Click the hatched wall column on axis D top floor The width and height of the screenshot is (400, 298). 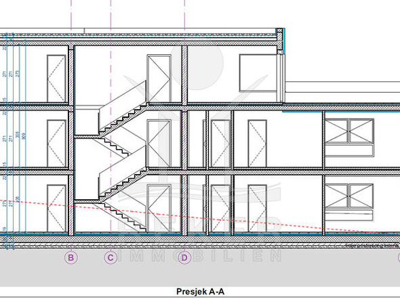[184, 75]
